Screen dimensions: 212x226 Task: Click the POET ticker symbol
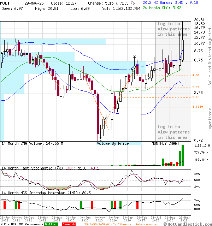[x=5, y=3]
